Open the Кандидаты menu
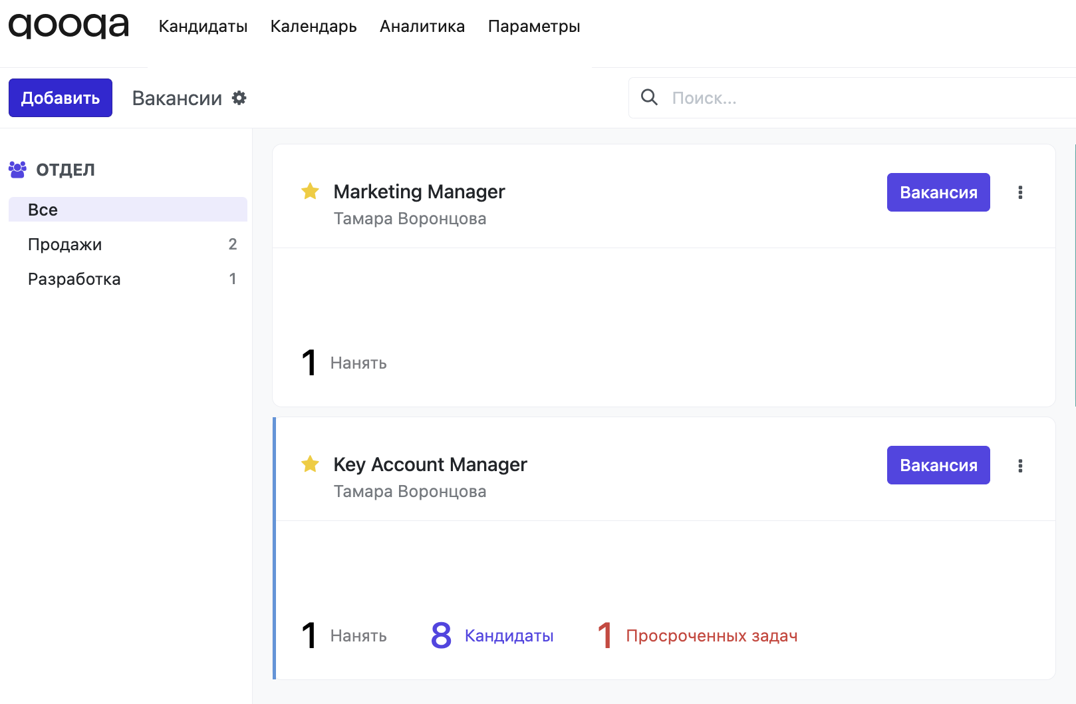Screen dimensions: 1076x704 click(203, 27)
